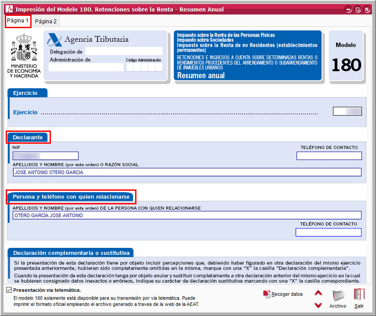Click Declaración complementaria o sustitutiva header
This screenshot has width=376, height=316.
point(71,253)
